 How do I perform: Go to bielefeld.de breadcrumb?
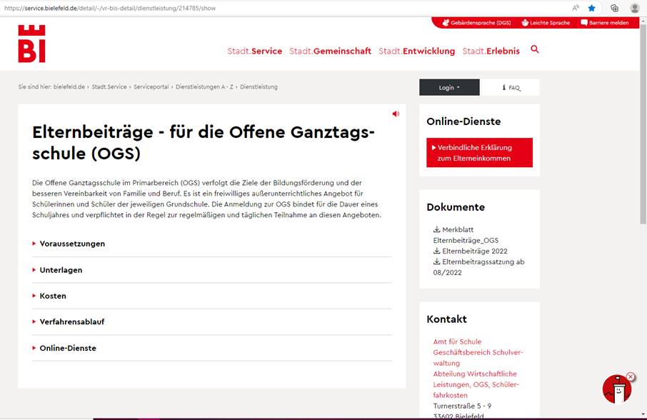[69, 87]
